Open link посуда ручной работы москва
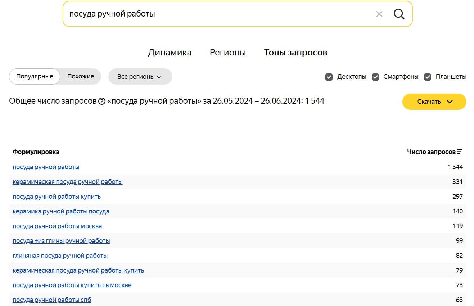Screen dimensions: 474x306 [x=57, y=226]
